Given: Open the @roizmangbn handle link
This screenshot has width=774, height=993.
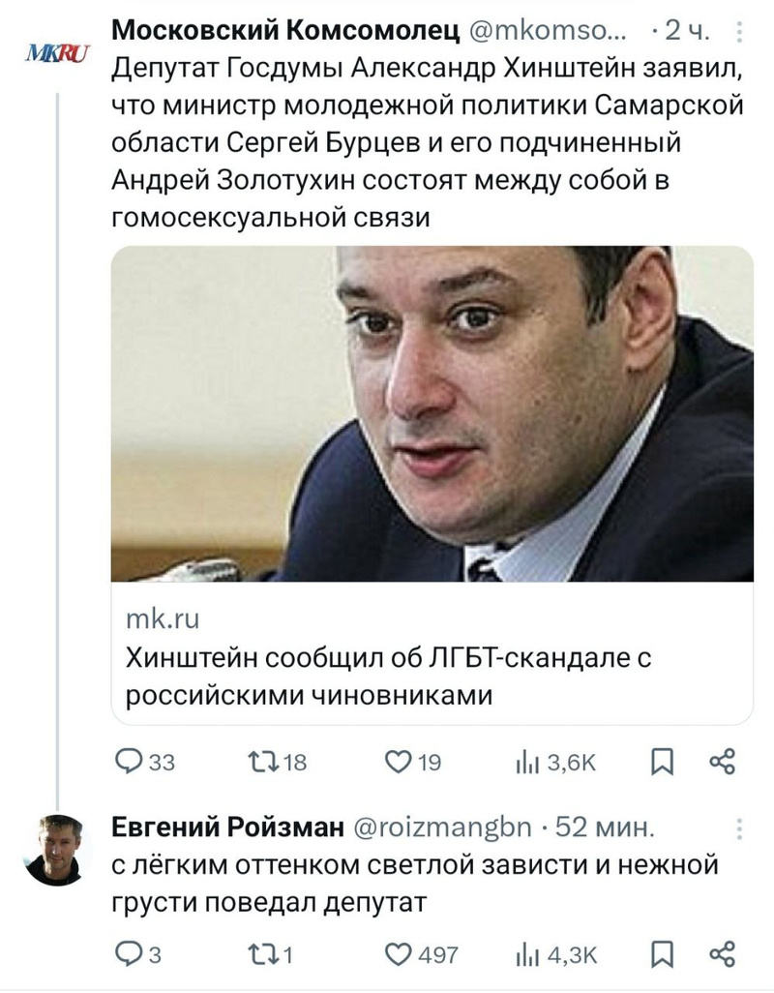Looking at the screenshot, I should (x=439, y=829).
